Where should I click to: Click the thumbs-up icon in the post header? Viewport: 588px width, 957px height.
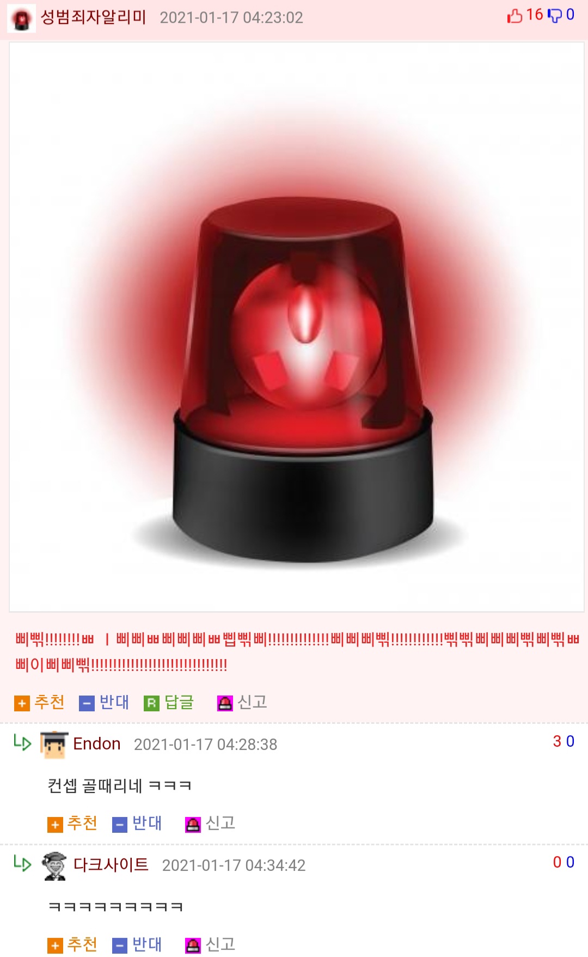click(514, 16)
